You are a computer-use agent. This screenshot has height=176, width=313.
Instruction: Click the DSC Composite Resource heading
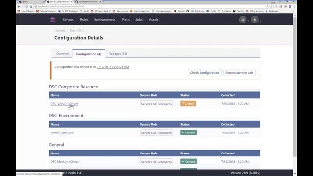point(73,87)
